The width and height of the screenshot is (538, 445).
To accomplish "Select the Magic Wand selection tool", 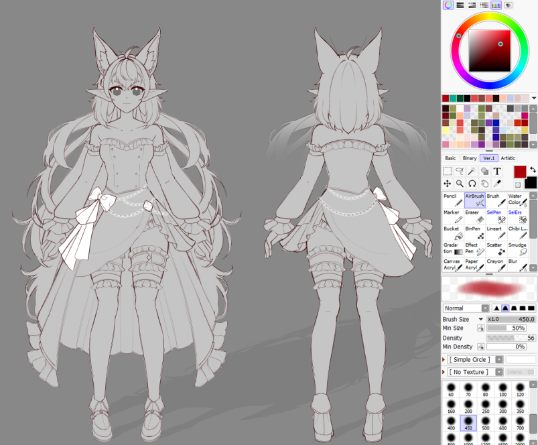I will pos(472,172).
